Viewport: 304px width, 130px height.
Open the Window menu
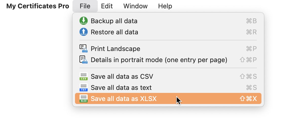[x=136, y=6]
